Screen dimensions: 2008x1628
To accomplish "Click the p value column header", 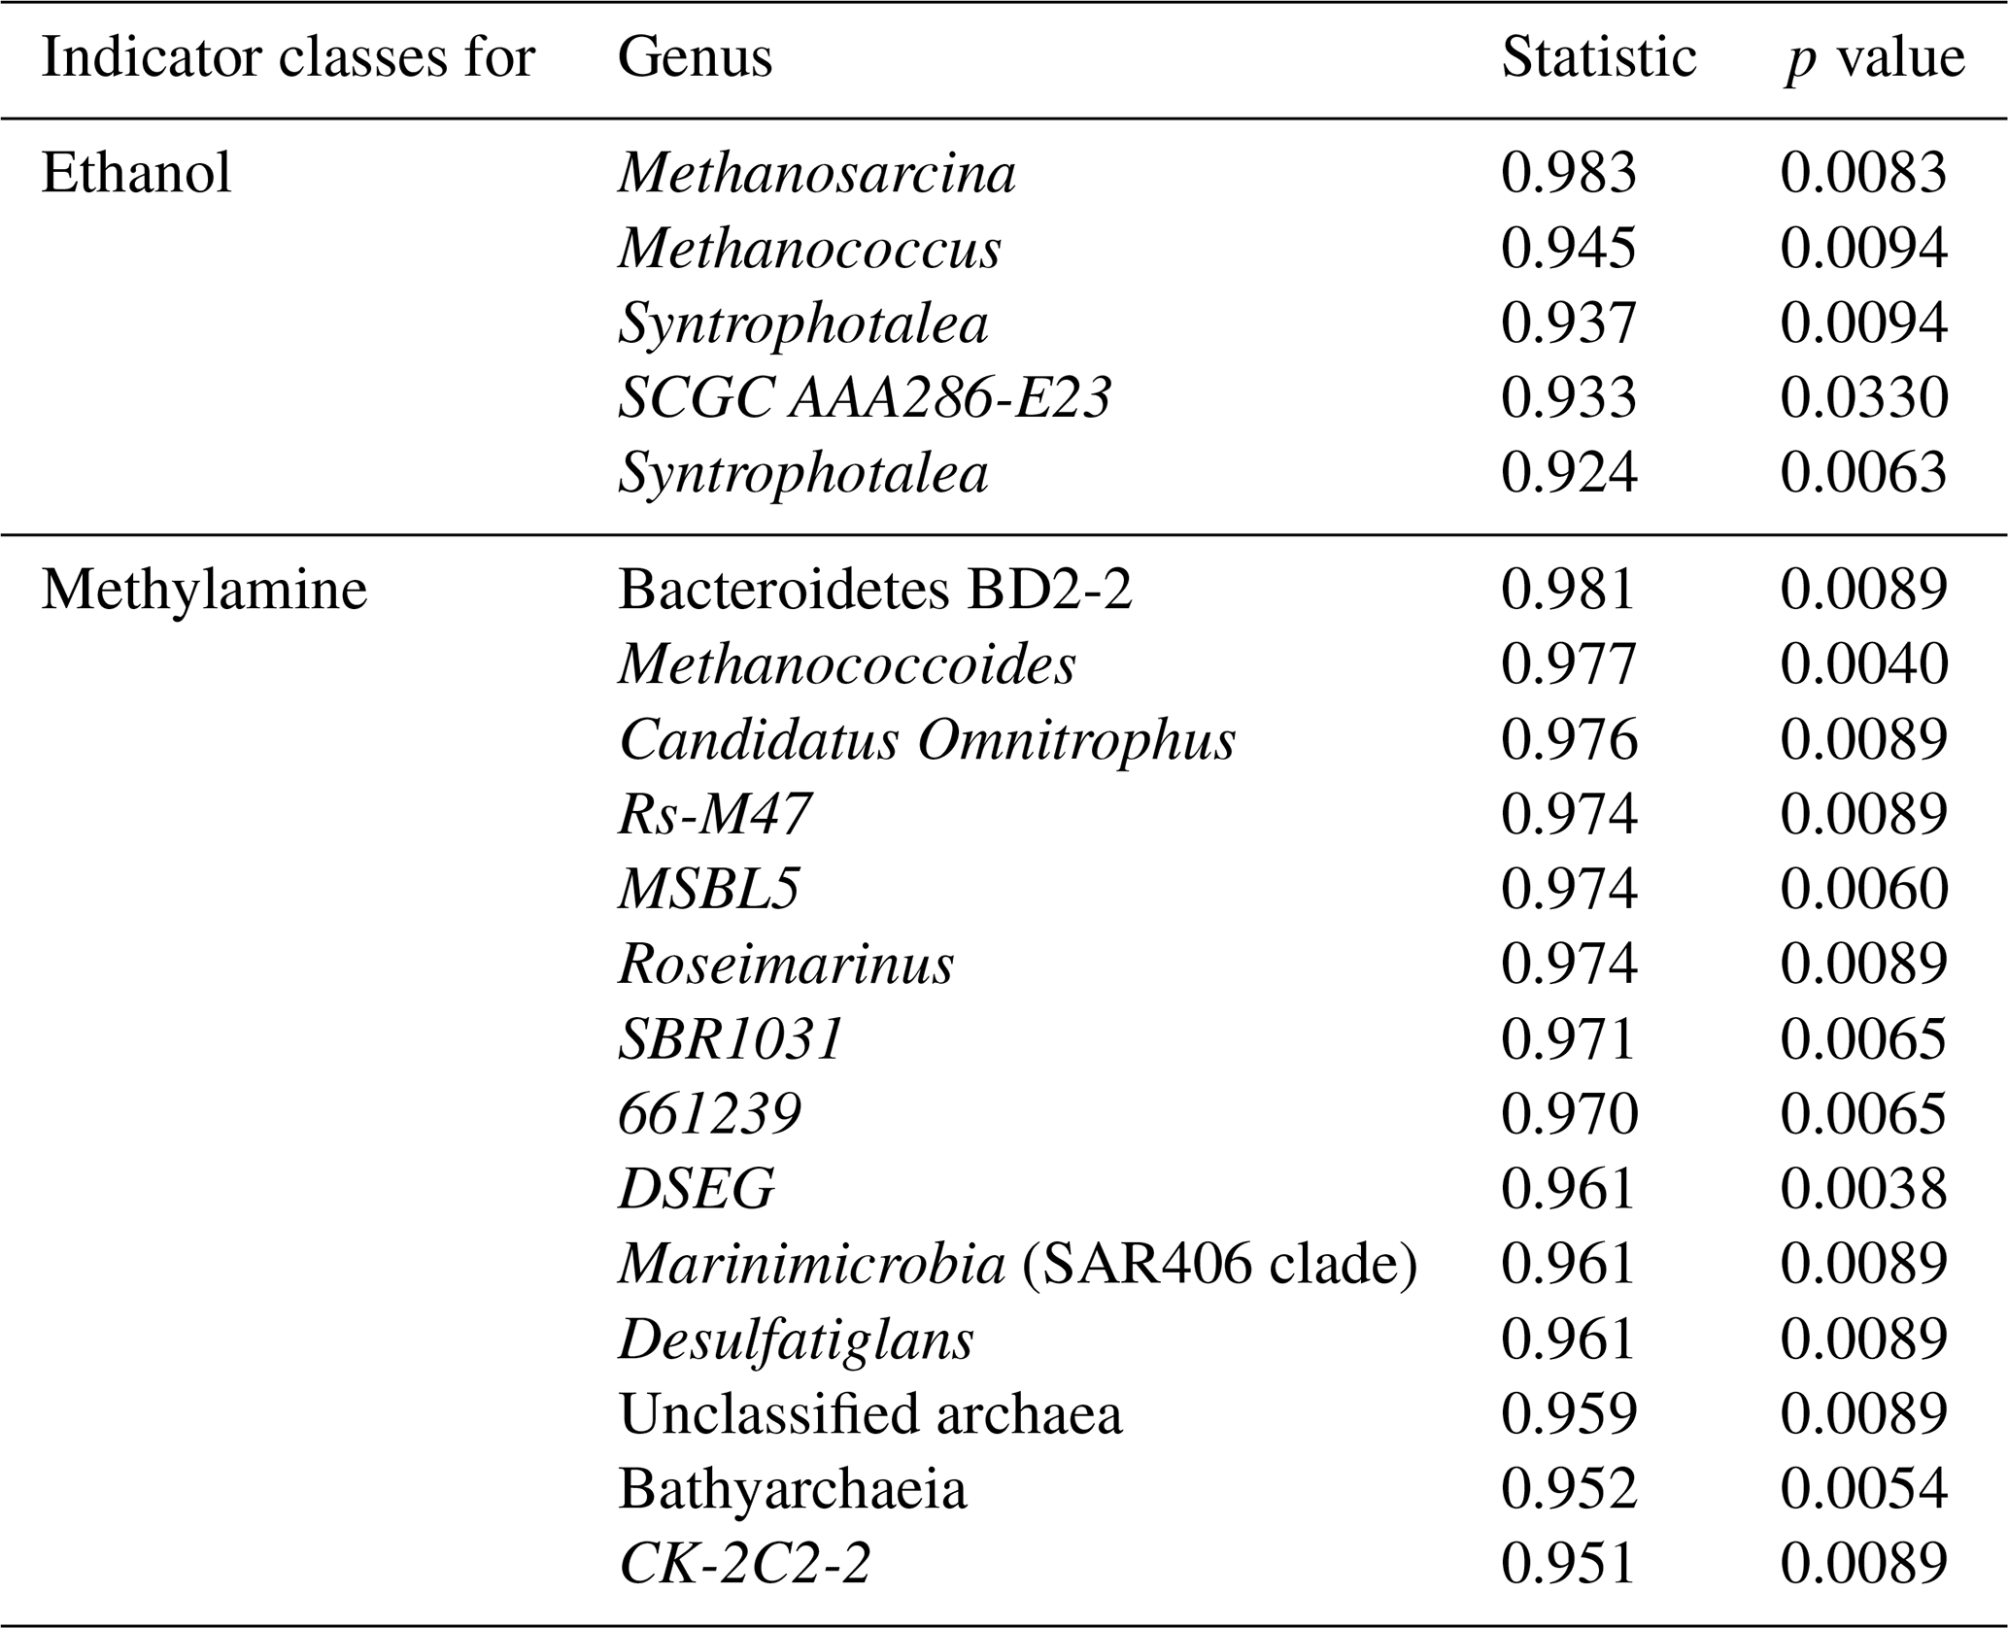I will 1875,58.
